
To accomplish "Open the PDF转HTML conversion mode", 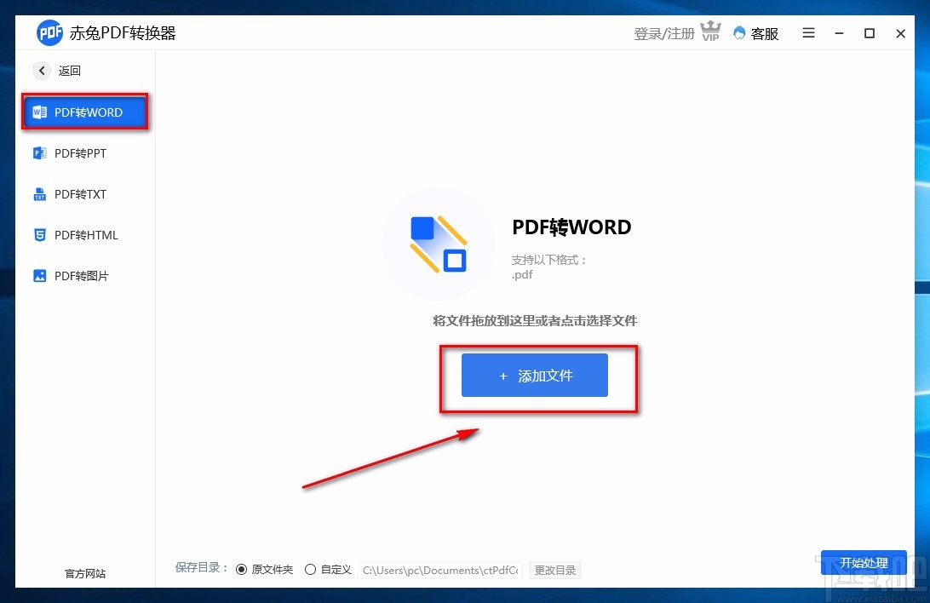I will pos(85,235).
